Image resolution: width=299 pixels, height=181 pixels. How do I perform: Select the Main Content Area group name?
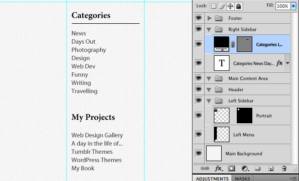(x=248, y=79)
